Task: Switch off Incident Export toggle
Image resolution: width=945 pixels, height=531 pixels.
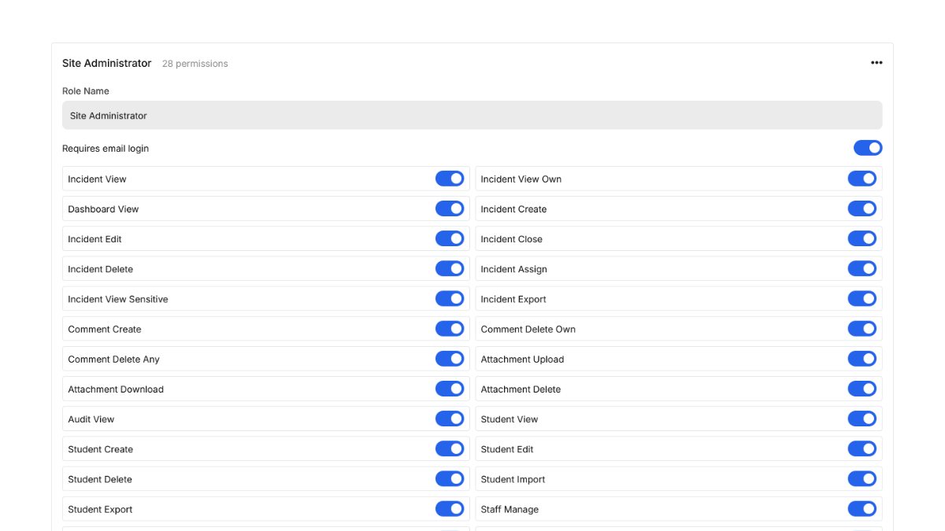Action: 862,298
